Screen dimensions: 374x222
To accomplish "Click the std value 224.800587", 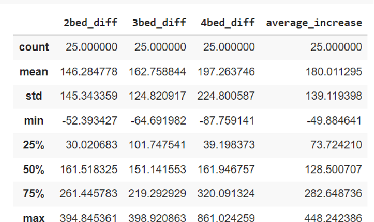I will [x=226, y=96].
